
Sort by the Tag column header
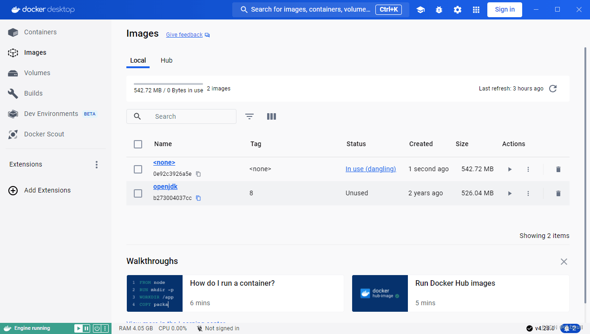[x=256, y=144]
